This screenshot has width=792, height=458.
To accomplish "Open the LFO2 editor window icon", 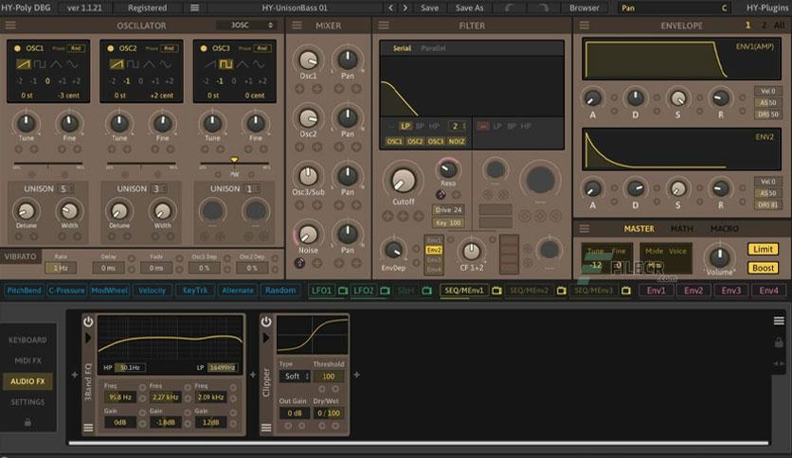I will (x=385, y=291).
